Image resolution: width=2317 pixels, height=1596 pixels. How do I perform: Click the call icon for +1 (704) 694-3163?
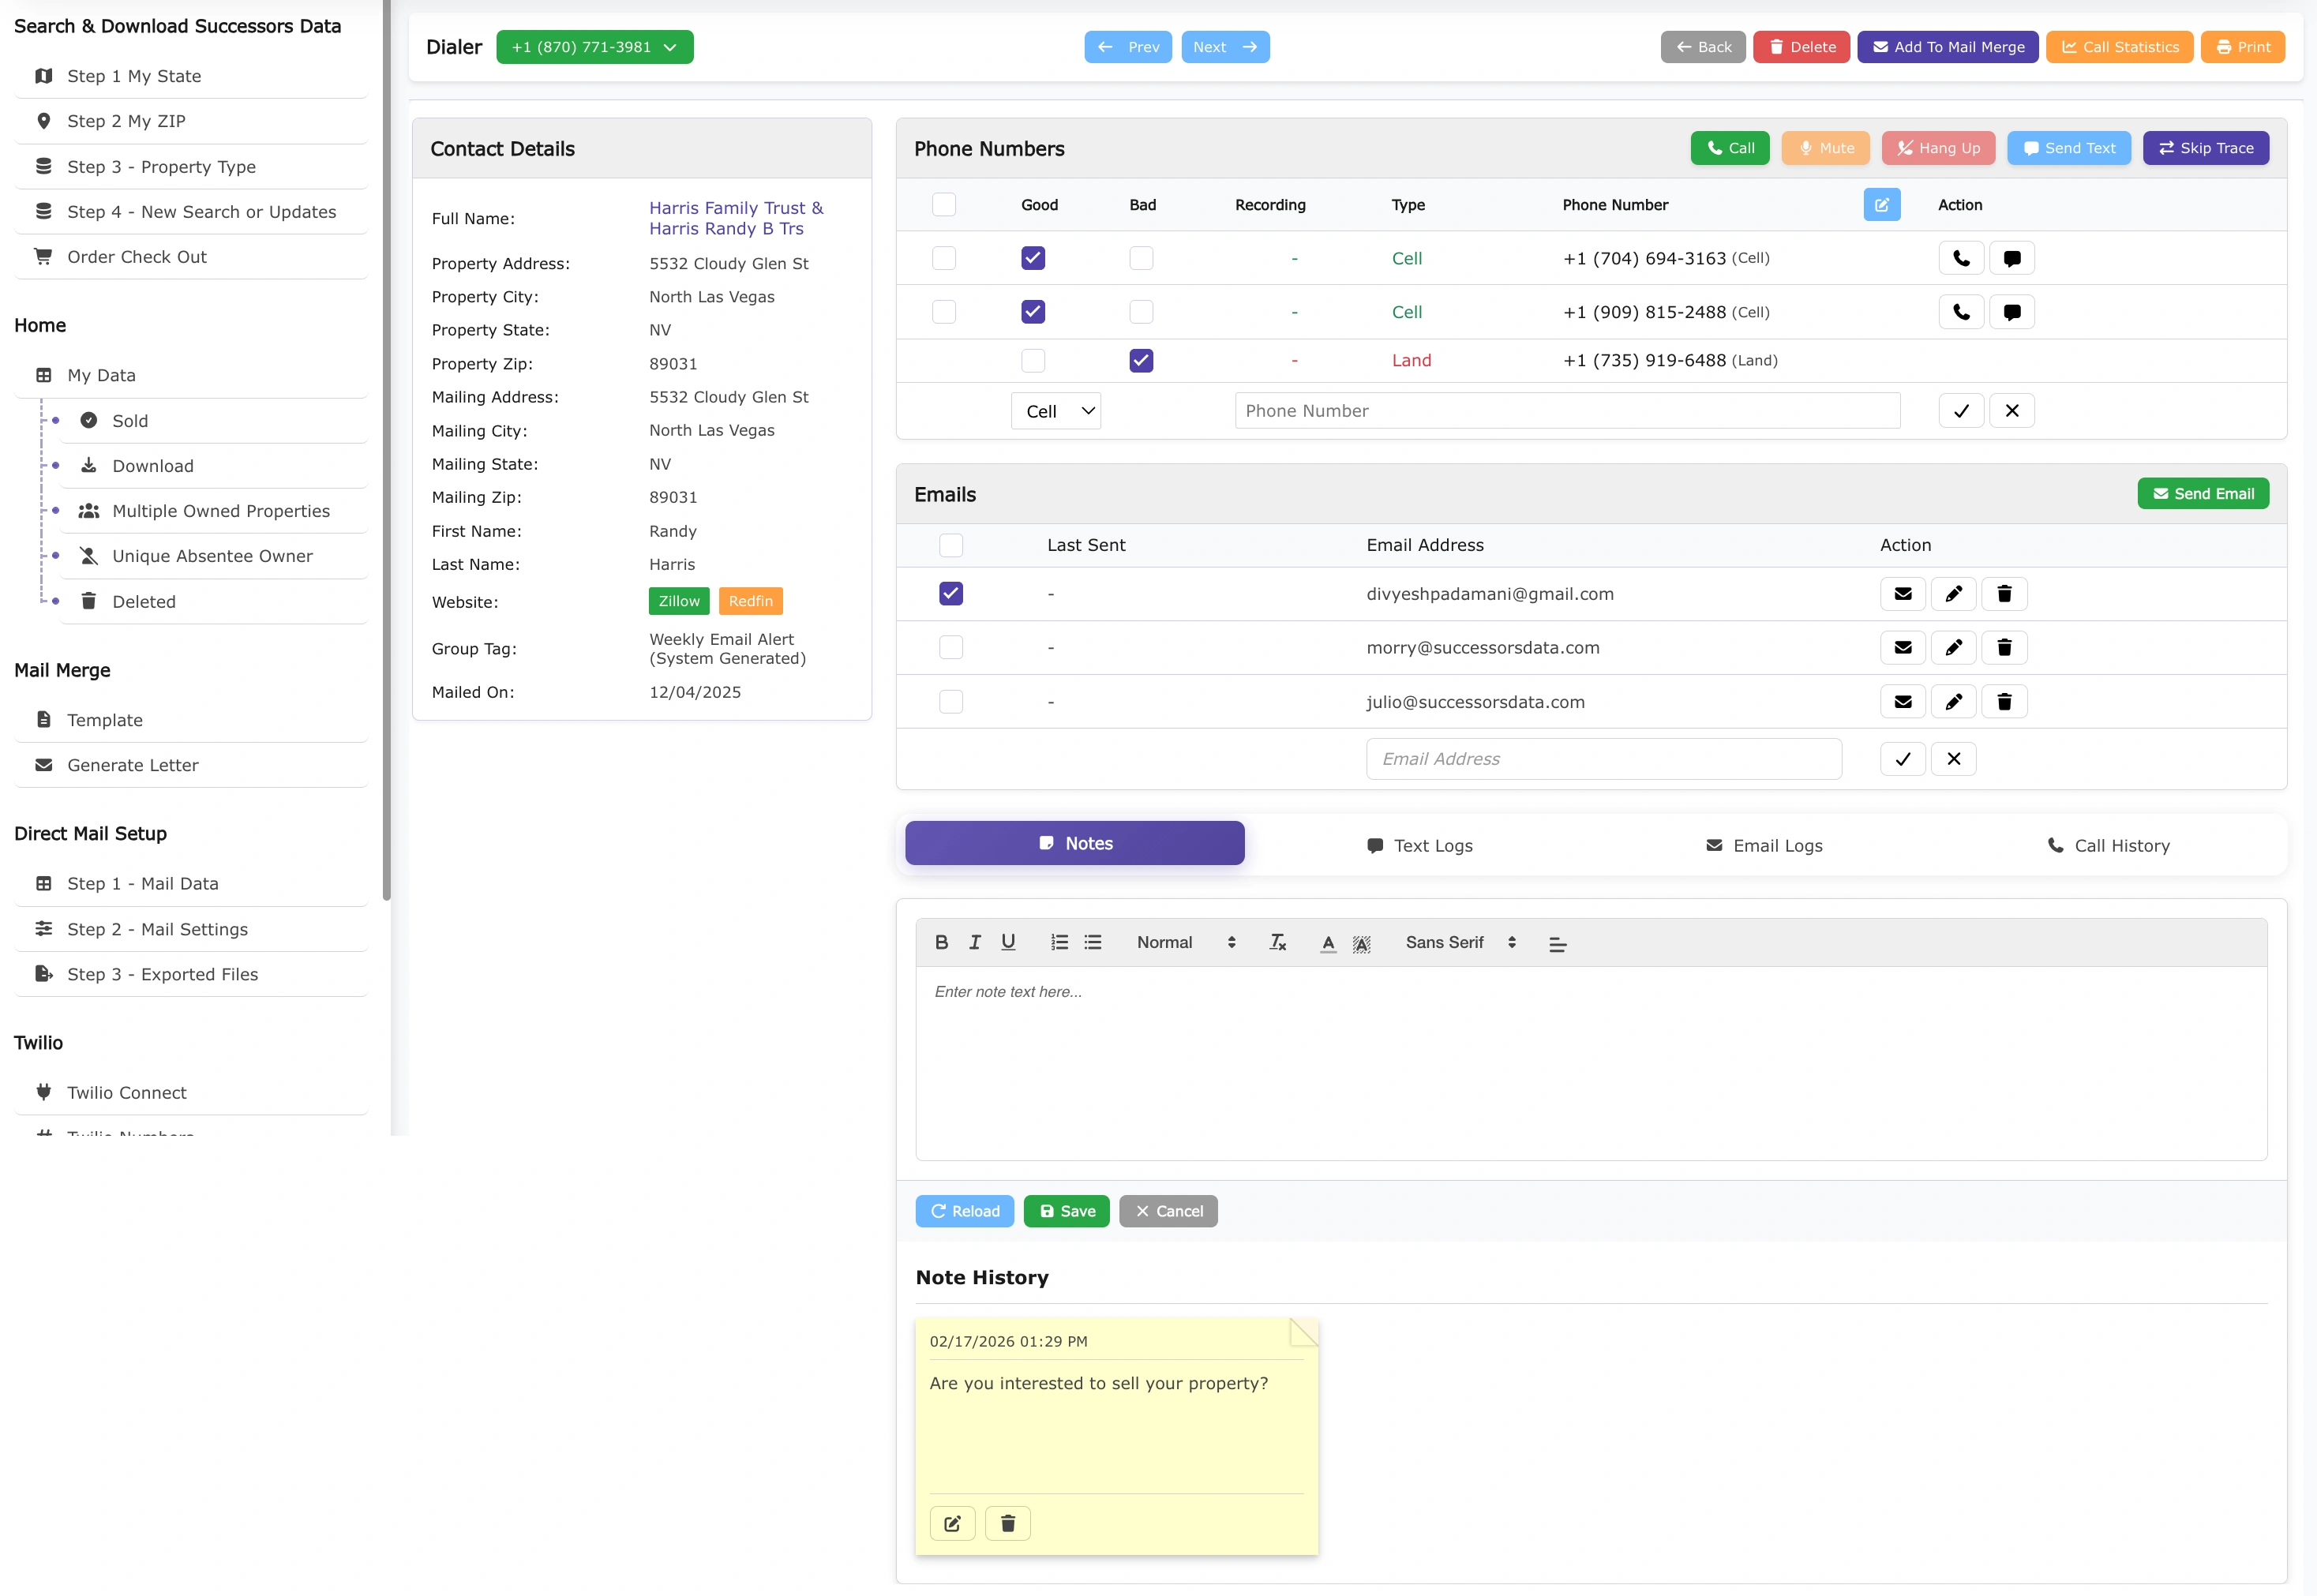point(1960,258)
